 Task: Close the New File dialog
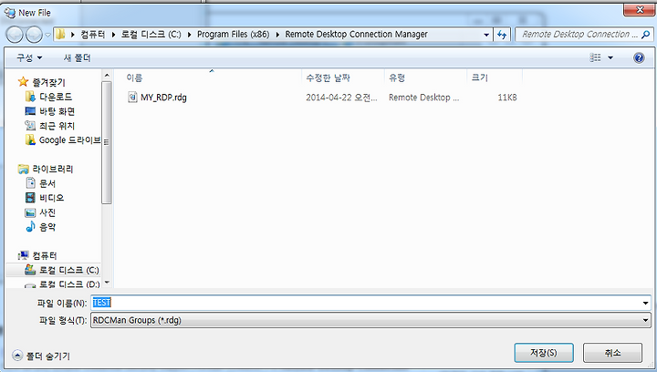tap(639, 10)
